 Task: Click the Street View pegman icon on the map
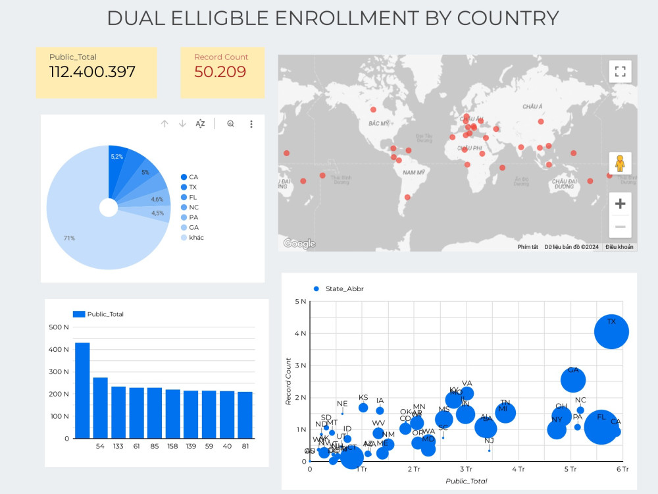pos(619,163)
